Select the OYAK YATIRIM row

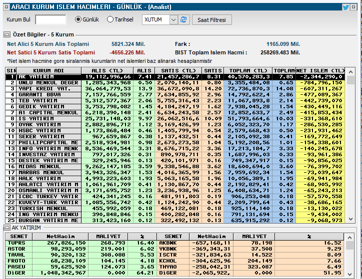tap(175, 125)
